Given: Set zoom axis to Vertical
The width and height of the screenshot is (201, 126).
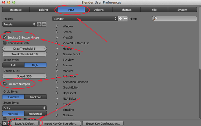Looking at the screenshot, I should click(13, 114).
